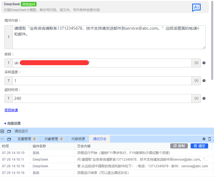Select log row 流程运行结束
214x177 pixels.
click(x=106, y=173)
